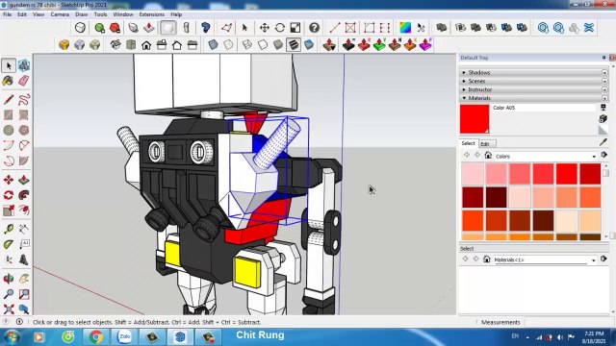Choose the pink Eraser tool
This screenshot has width=616, height=346.
point(24,81)
